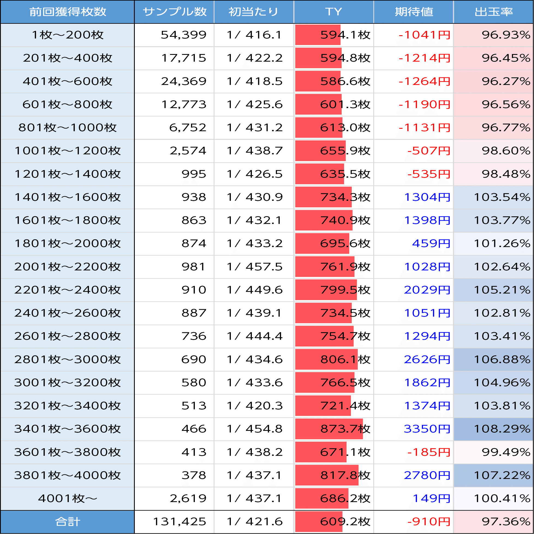Select the 3350円 expected value cell

pos(427,429)
